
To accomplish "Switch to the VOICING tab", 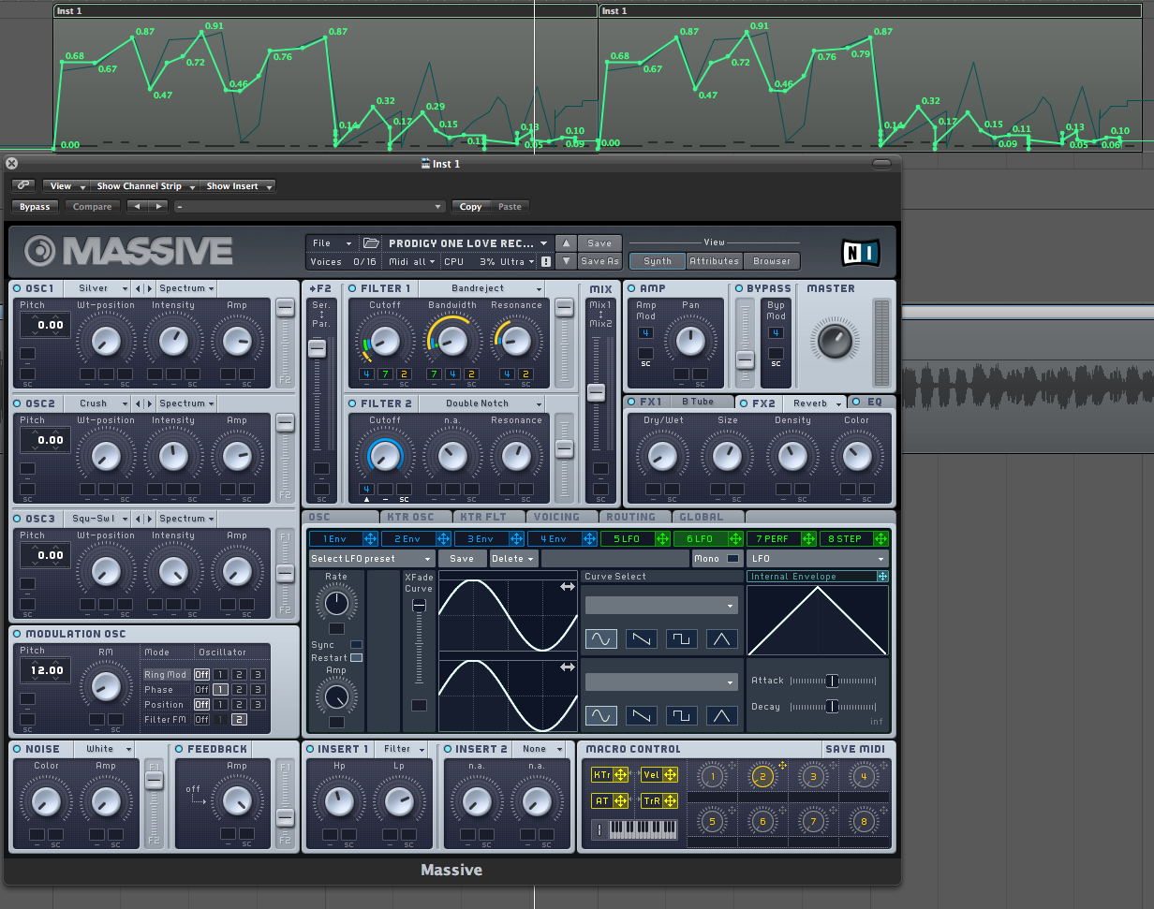I will pyautogui.click(x=562, y=517).
